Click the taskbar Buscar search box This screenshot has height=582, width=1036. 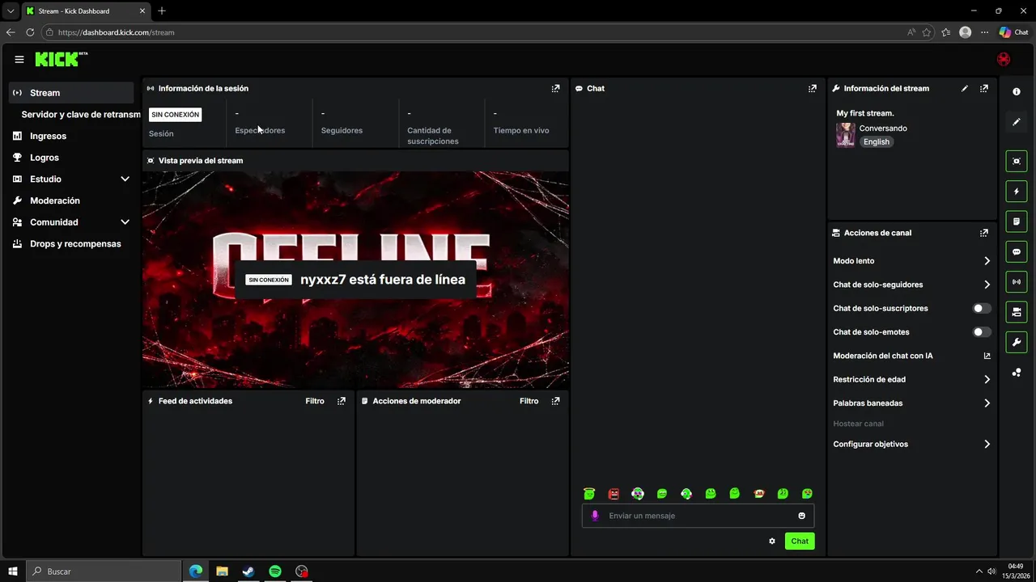tap(104, 571)
